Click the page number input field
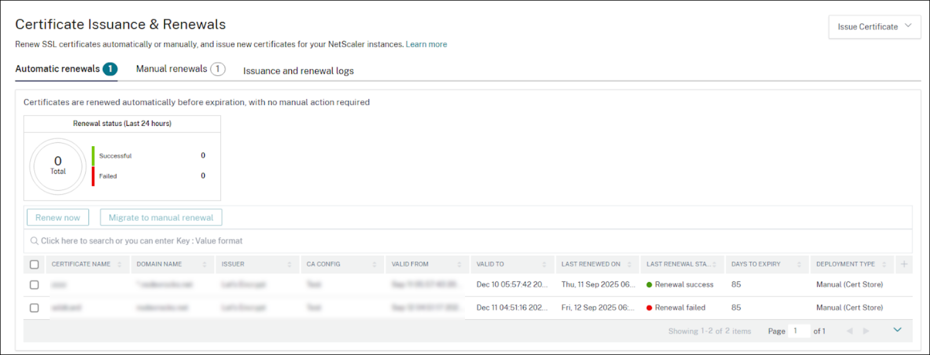This screenshot has width=930, height=355. [799, 331]
